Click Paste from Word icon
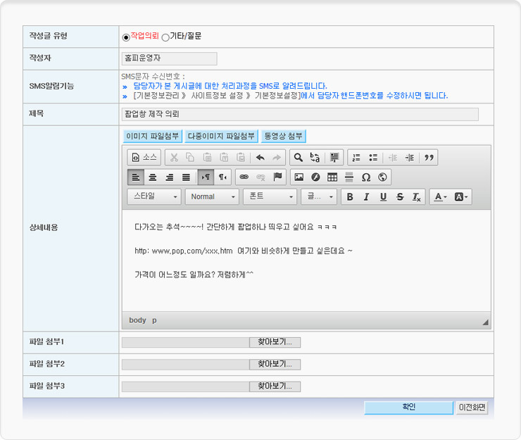The width and height of the screenshot is (521, 440). 241,157
